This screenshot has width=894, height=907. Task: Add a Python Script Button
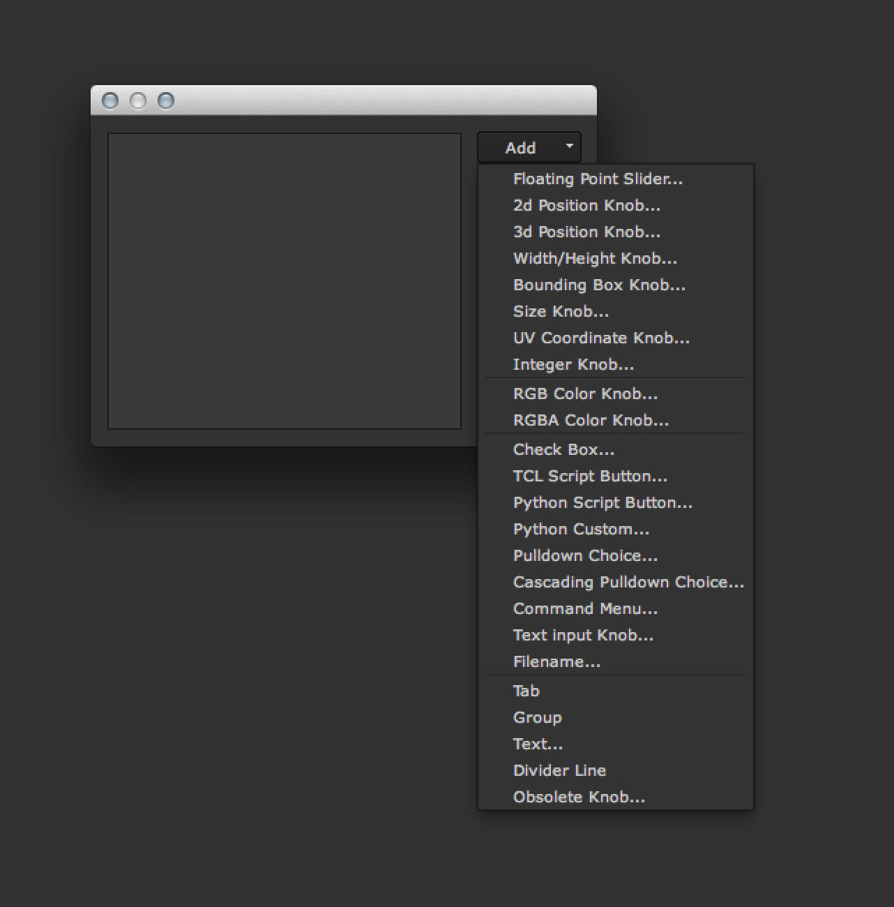[615, 503]
